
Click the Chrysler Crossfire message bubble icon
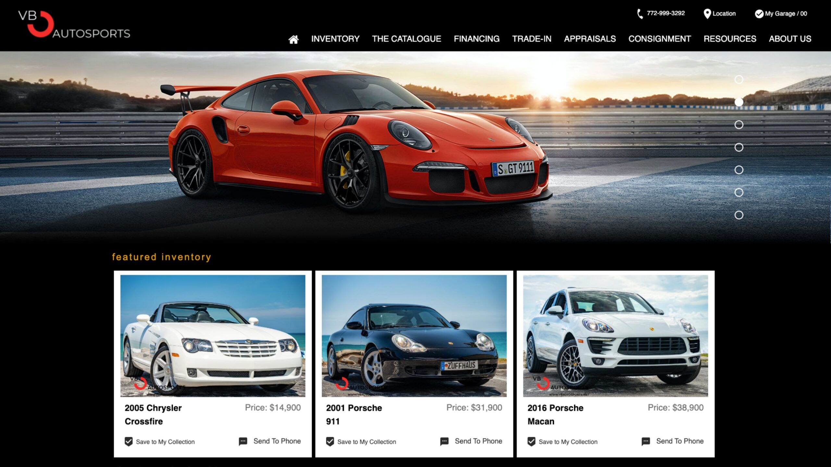click(x=243, y=441)
